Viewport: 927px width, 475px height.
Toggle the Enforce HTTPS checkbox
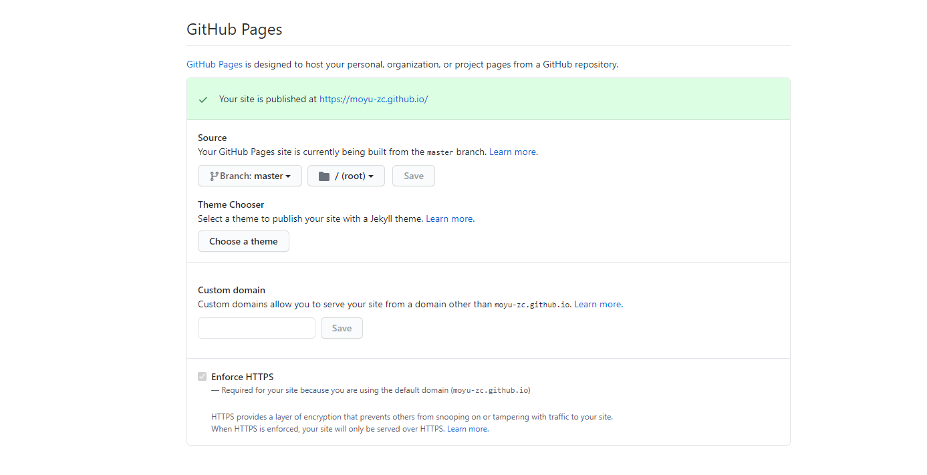(x=203, y=377)
